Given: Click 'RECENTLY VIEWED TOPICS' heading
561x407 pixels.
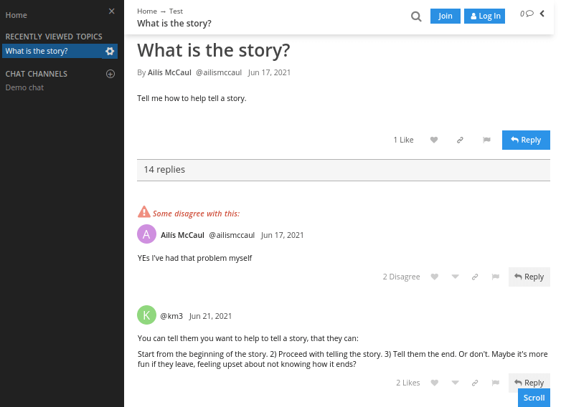Looking at the screenshot, I should pos(54,37).
